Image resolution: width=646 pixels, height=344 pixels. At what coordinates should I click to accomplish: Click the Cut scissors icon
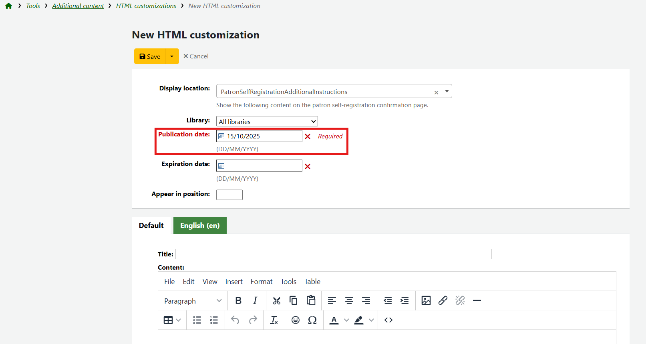[x=276, y=300]
